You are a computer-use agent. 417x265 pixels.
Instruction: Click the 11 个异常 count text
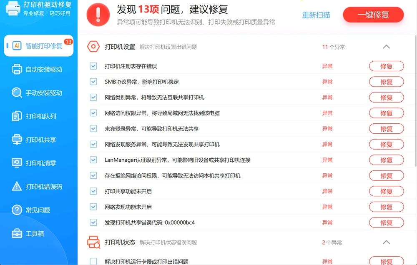334,47
